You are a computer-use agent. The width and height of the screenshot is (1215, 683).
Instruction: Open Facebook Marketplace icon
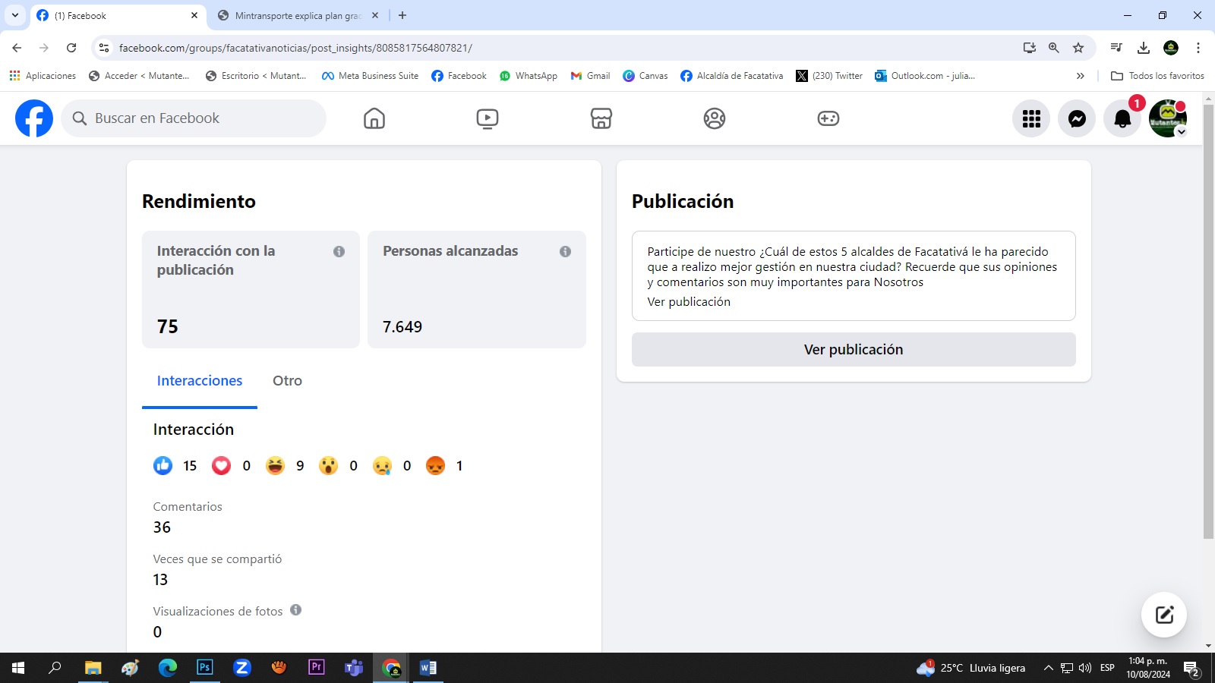point(601,118)
